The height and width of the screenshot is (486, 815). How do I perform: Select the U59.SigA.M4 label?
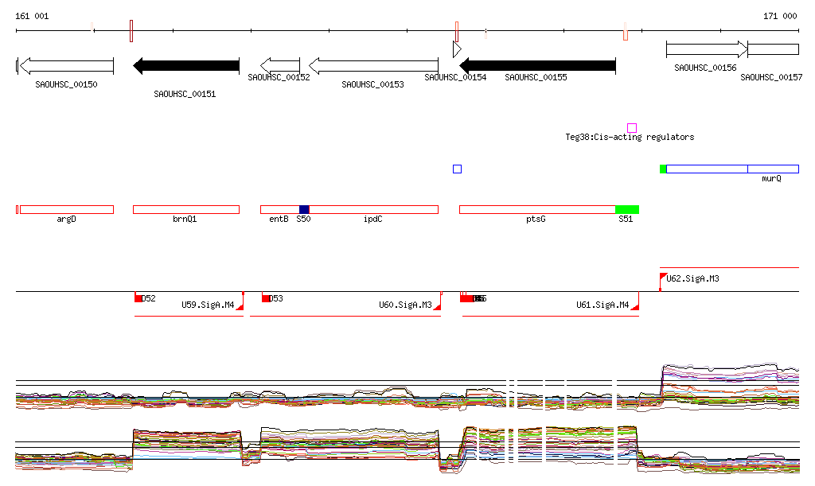pyautogui.click(x=208, y=305)
